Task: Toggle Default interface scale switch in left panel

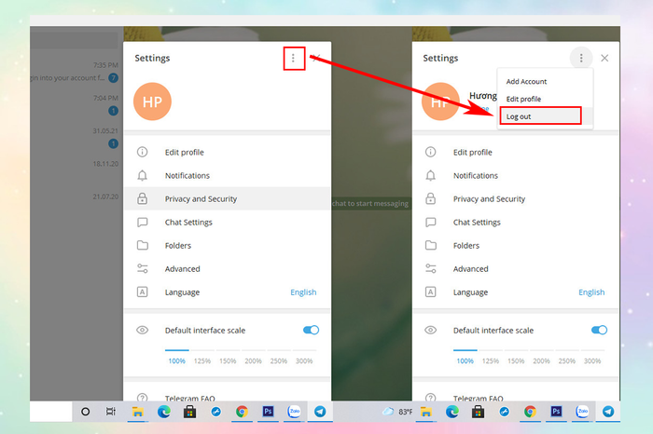Action: click(311, 330)
